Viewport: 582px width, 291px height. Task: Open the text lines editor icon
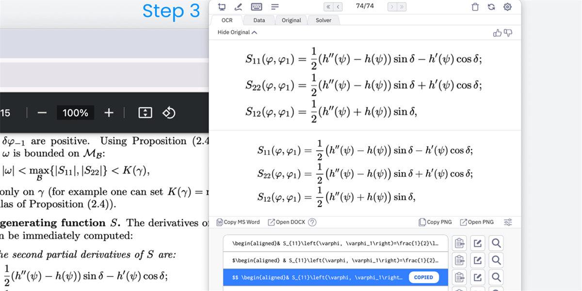[274, 6]
